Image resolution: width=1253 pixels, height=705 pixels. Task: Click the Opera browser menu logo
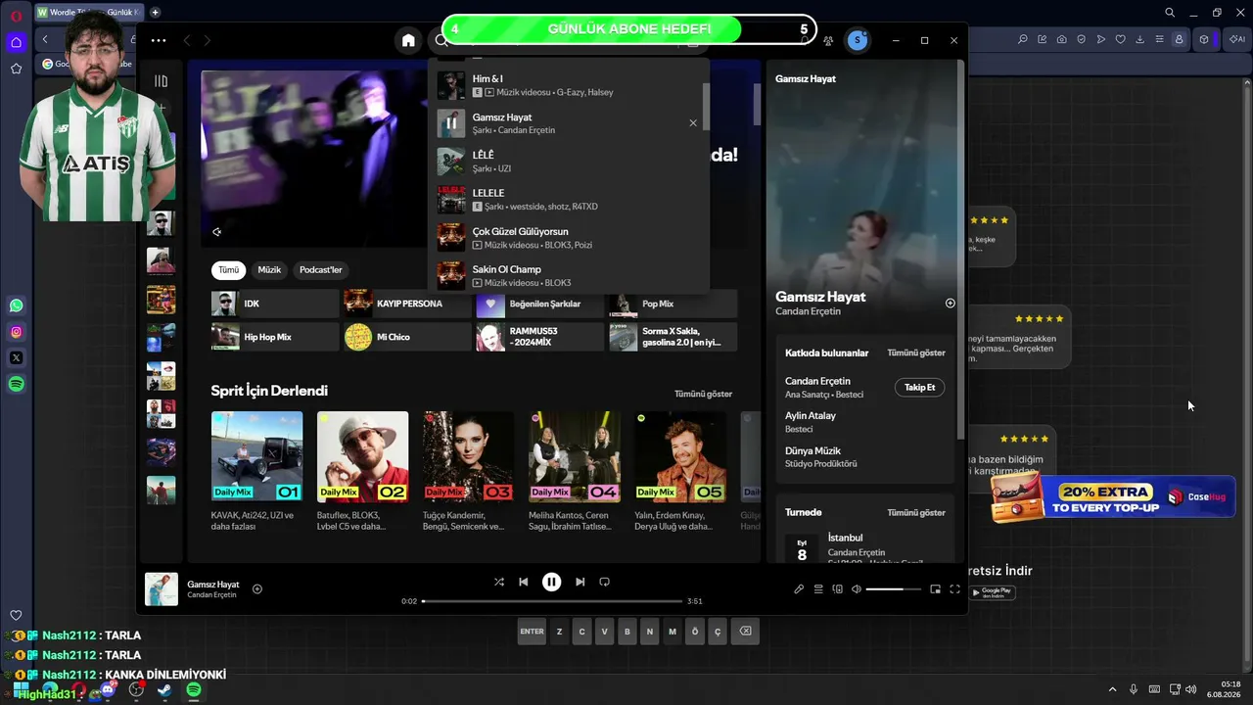tap(16, 16)
